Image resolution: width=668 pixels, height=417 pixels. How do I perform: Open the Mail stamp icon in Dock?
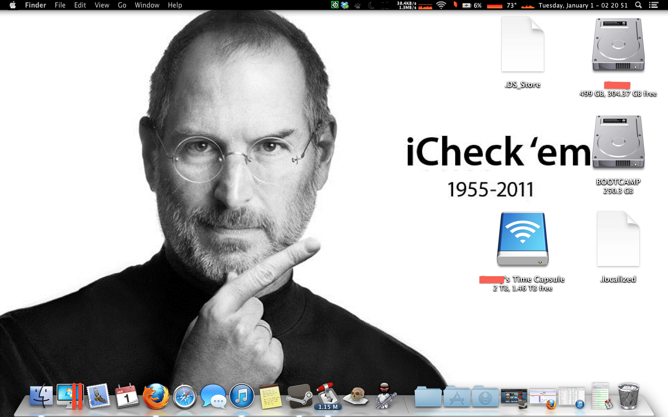98,396
